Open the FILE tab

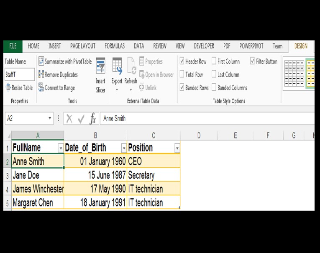coord(13,46)
